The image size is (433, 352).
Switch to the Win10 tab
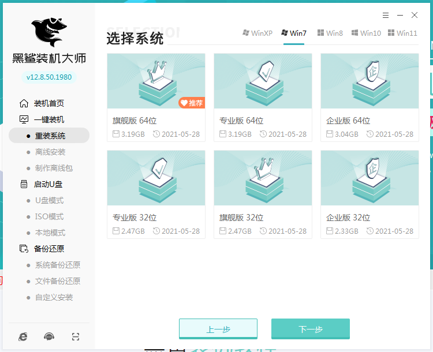(366, 33)
